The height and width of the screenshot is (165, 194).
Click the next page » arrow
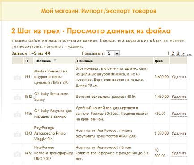pyautogui.click(x=183, y=53)
